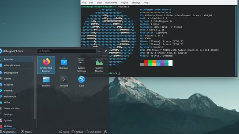Open Konsole Edit menu

(x=91, y=2)
